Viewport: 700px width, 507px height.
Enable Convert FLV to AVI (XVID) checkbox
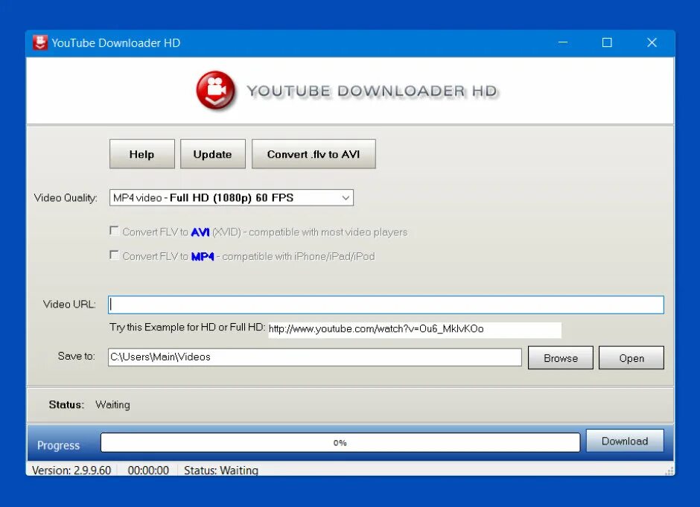tap(114, 231)
